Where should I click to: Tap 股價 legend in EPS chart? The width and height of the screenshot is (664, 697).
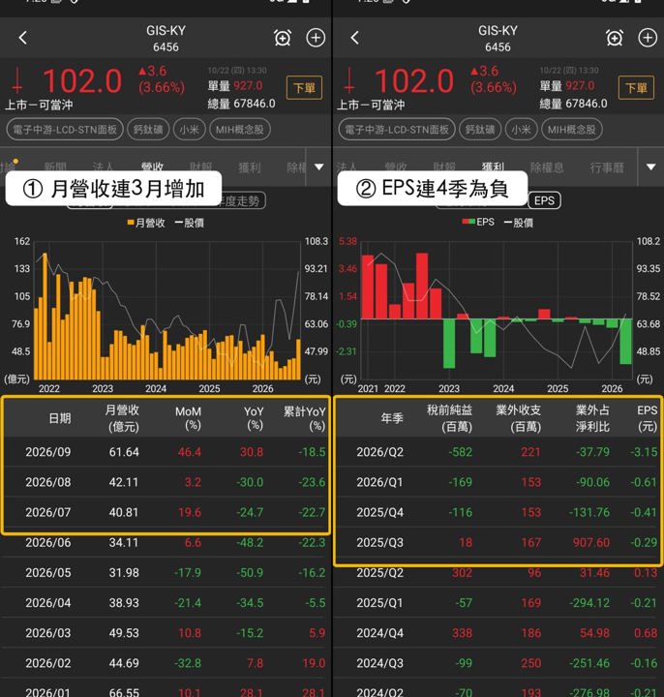point(519,223)
